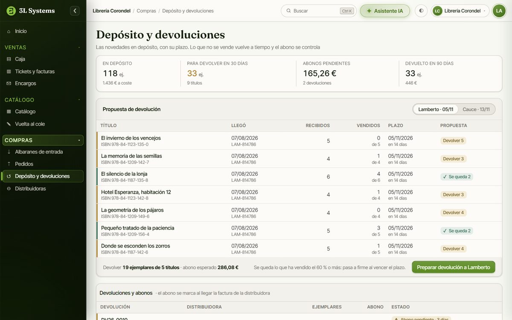The height and width of the screenshot is (320, 512).
Task: Click the Pedidos up-arrow icon
Action: click(x=9, y=164)
